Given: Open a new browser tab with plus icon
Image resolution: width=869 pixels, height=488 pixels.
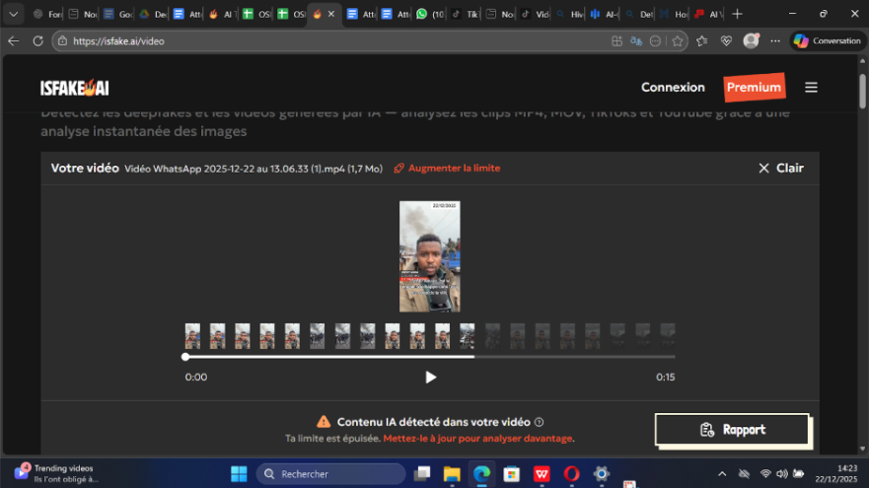Looking at the screenshot, I should [x=737, y=14].
